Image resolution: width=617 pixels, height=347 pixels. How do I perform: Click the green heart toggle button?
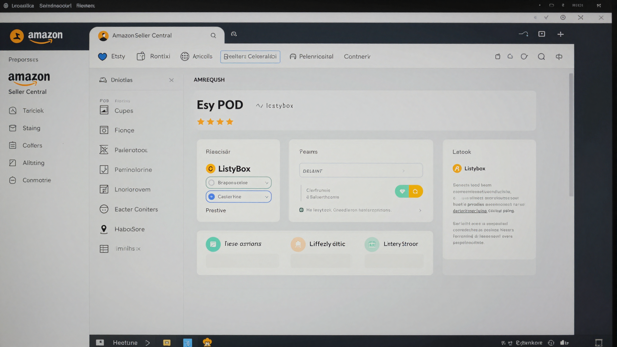coord(402,191)
